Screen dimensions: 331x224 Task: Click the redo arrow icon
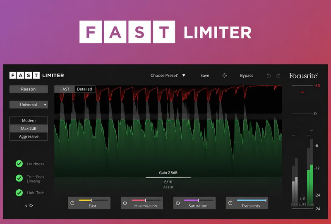click(x=278, y=76)
